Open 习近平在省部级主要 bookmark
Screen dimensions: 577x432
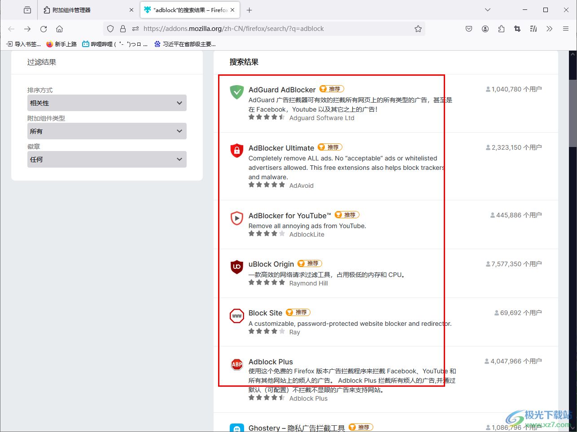click(x=185, y=44)
